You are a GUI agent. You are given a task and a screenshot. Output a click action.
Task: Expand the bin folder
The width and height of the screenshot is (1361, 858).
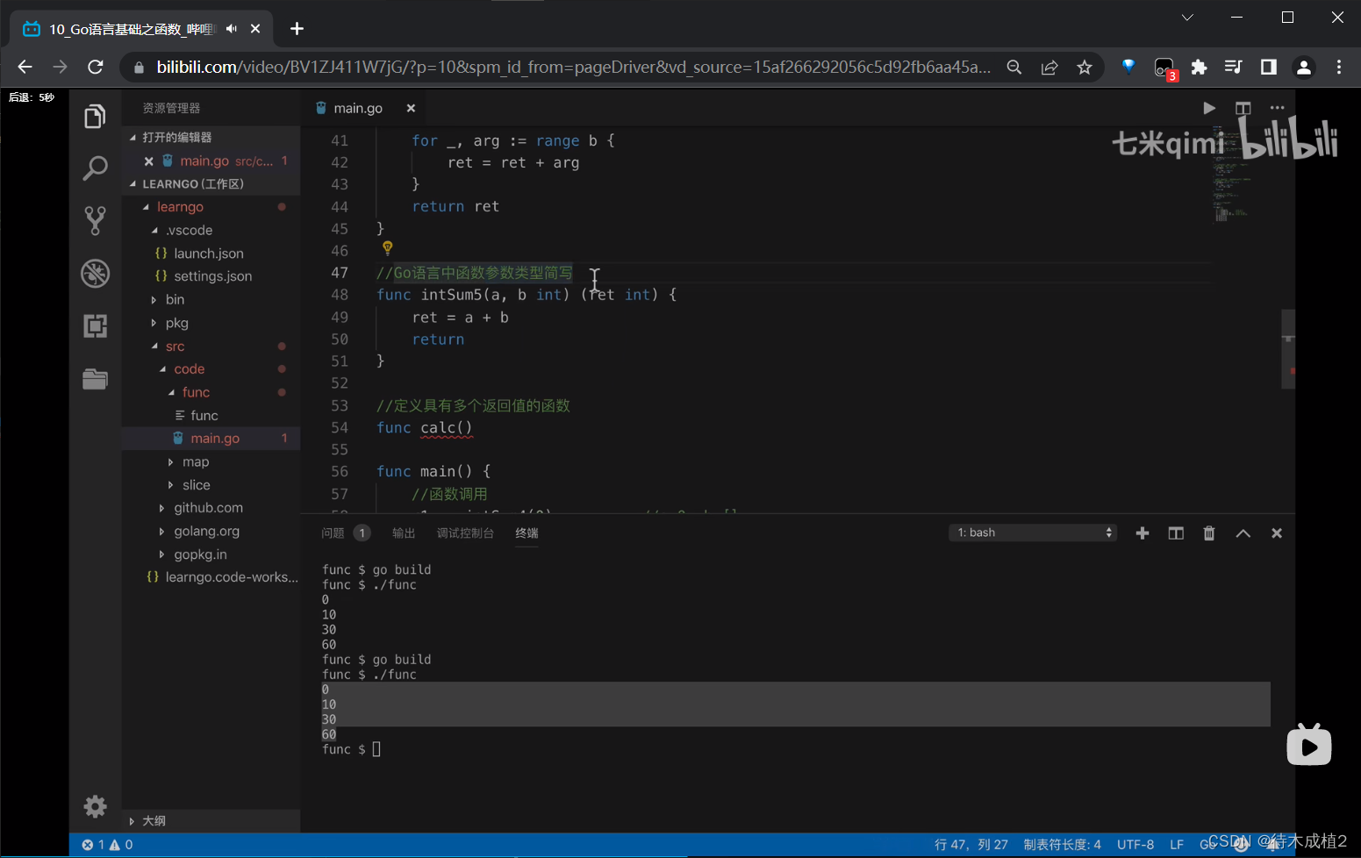pos(154,300)
